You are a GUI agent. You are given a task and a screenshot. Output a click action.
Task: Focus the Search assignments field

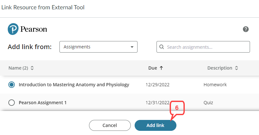tap(203, 47)
